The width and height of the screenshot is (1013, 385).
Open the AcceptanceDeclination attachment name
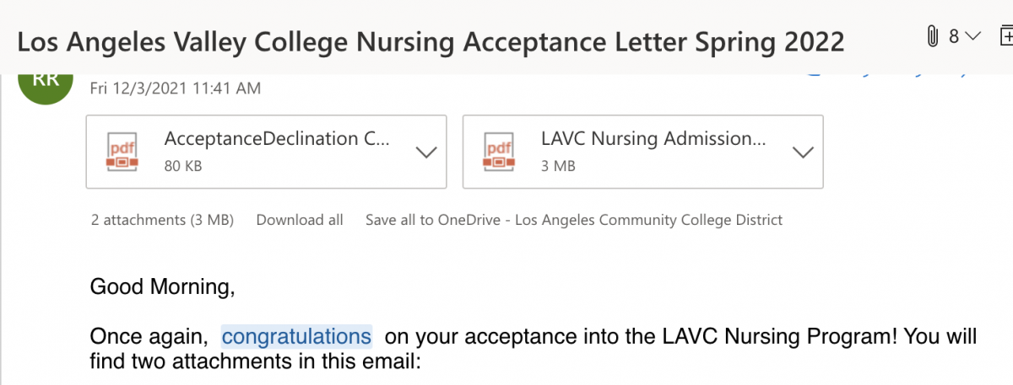click(x=277, y=139)
